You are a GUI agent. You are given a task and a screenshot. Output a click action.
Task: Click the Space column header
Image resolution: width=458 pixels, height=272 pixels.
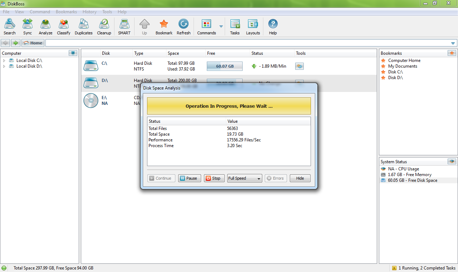(186, 53)
